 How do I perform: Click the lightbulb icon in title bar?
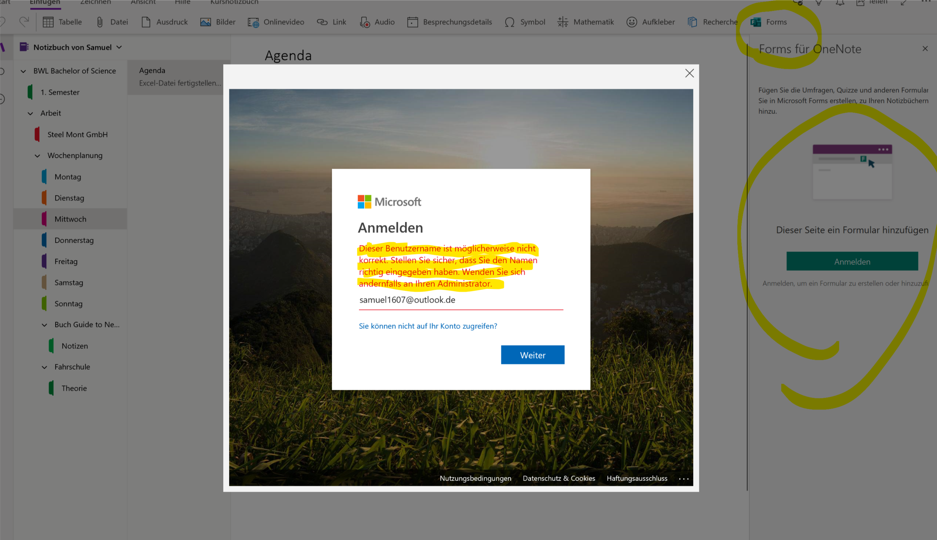[x=819, y=3]
